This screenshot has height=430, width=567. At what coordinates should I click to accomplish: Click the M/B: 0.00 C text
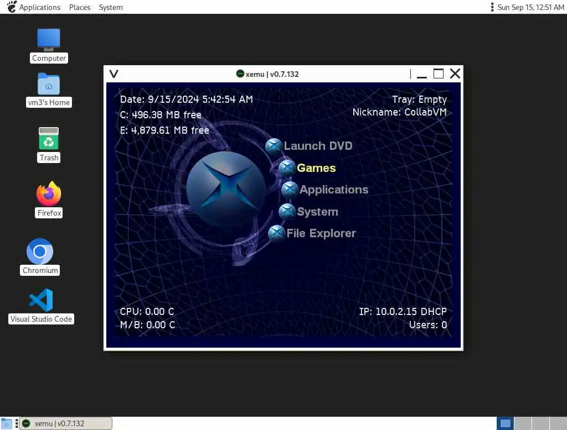click(x=147, y=325)
